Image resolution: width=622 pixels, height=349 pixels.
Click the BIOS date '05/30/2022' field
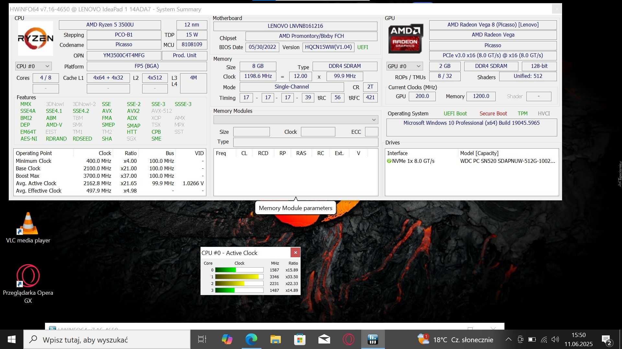pyautogui.click(x=262, y=47)
